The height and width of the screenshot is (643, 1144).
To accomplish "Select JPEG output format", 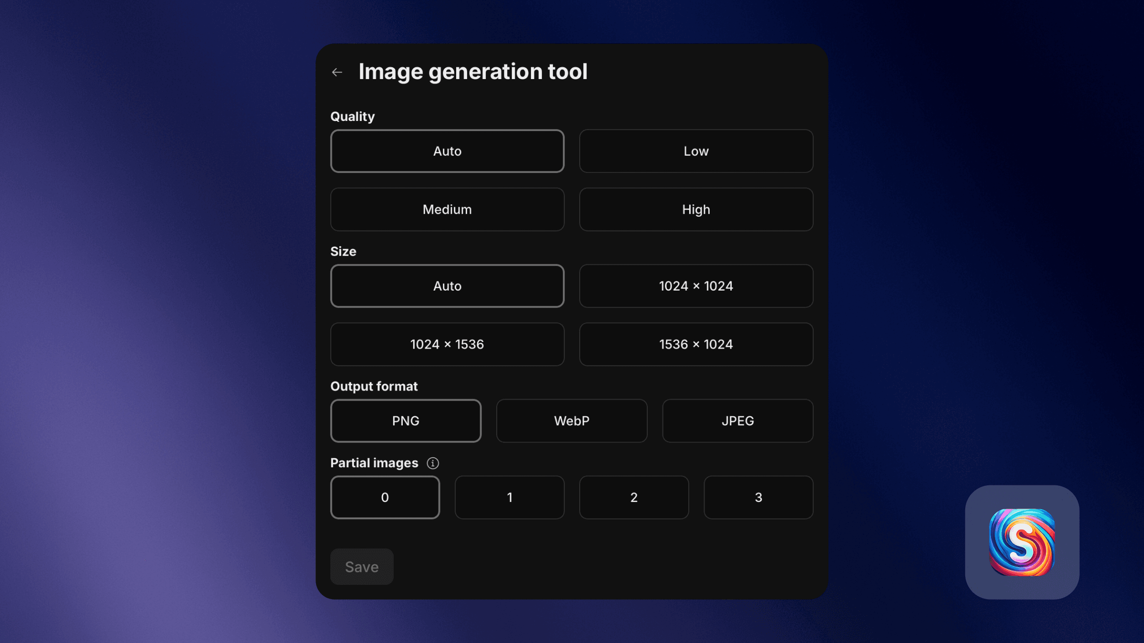I will pyautogui.click(x=737, y=421).
